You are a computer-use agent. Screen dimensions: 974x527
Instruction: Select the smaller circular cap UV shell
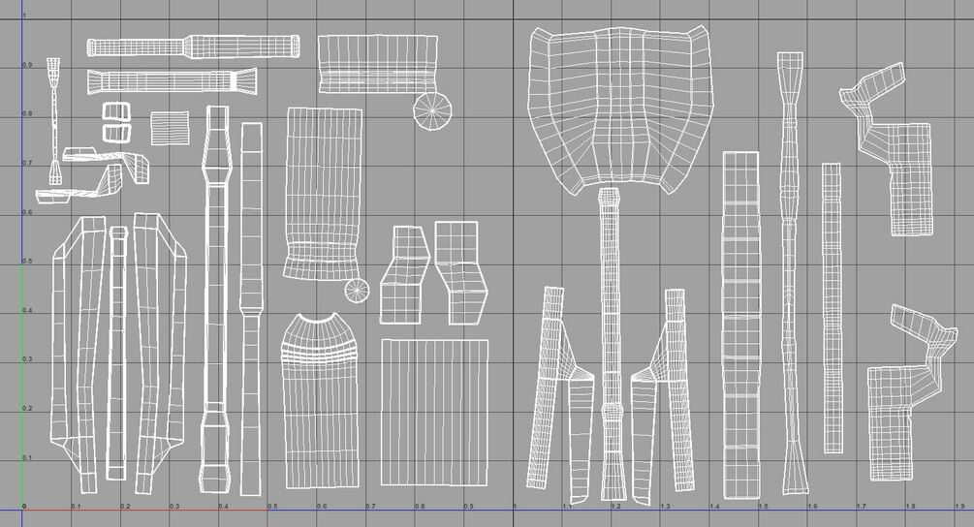pos(358,290)
